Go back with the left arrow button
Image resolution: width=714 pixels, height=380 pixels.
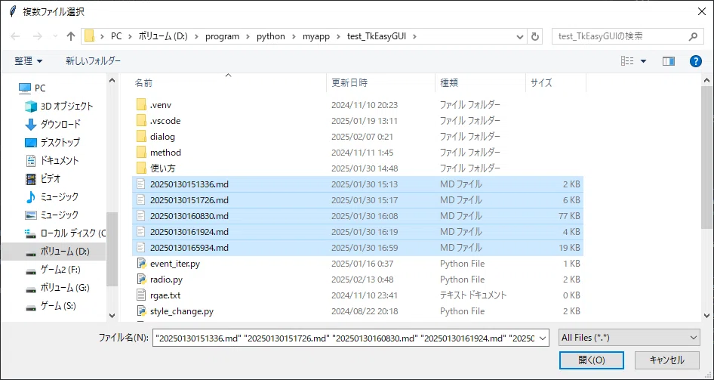point(15,37)
